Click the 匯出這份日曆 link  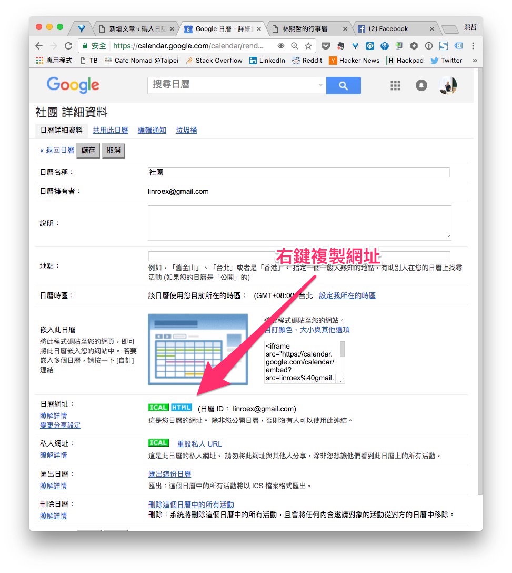pyautogui.click(x=169, y=474)
